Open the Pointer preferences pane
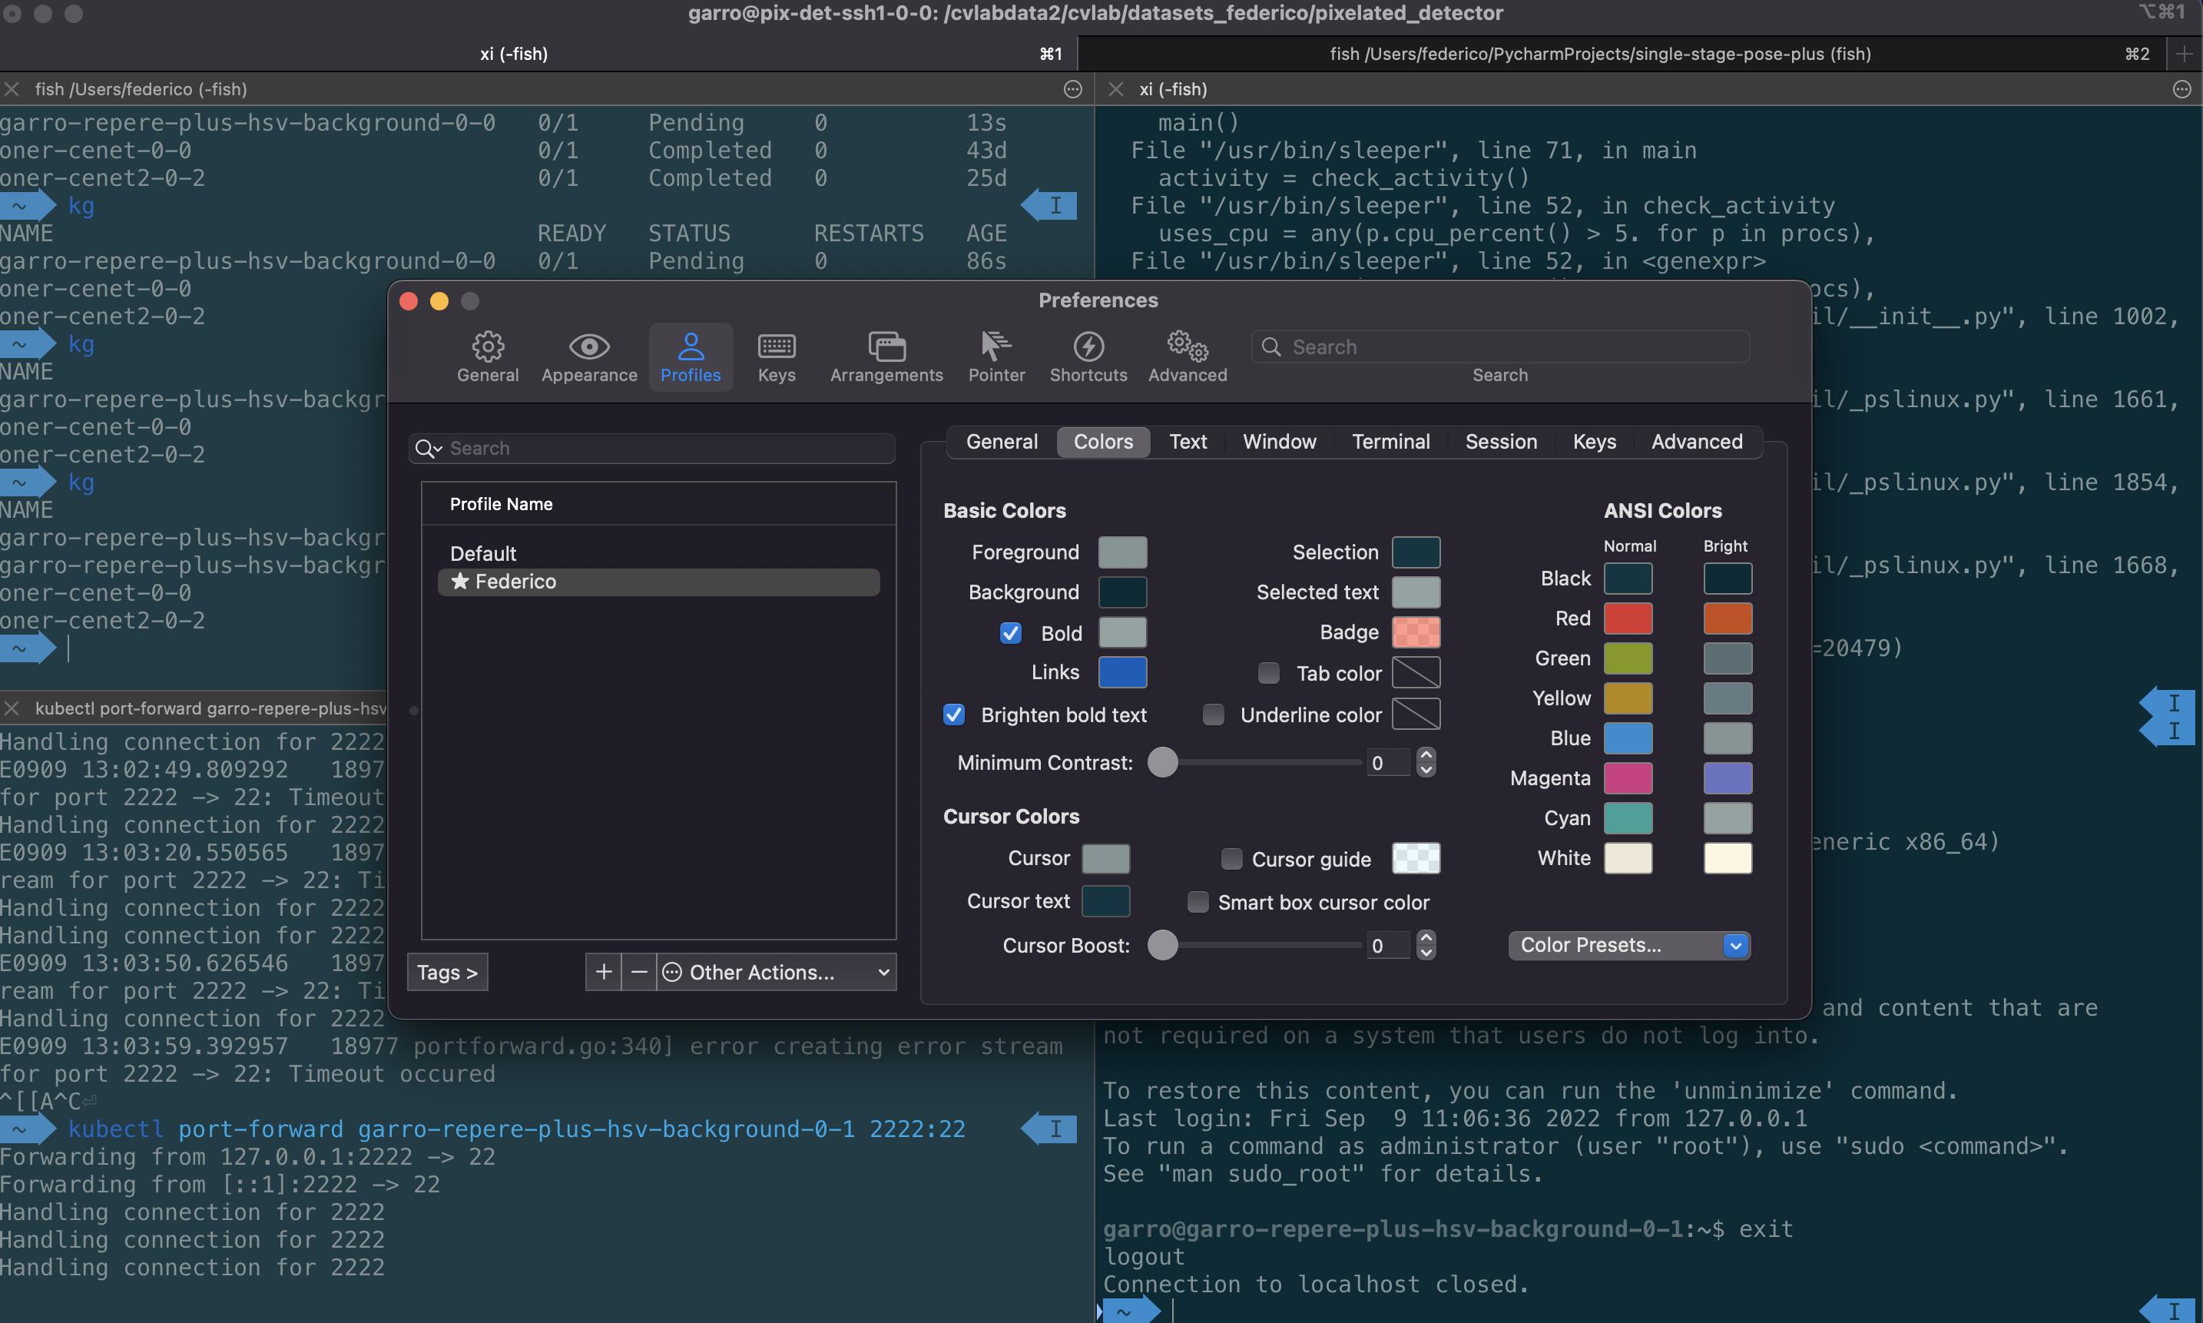The width and height of the screenshot is (2203, 1323). coord(995,355)
